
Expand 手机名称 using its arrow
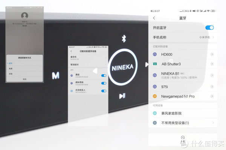click(213, 37)
